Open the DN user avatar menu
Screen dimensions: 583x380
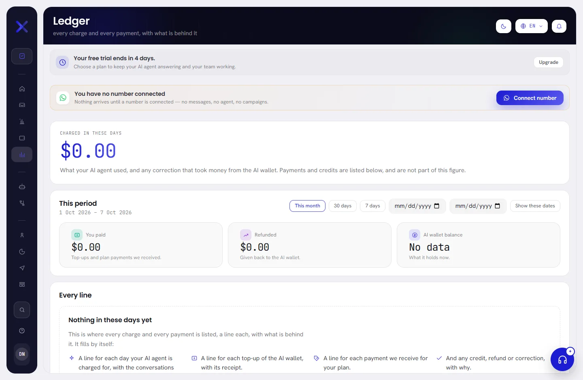22,354
